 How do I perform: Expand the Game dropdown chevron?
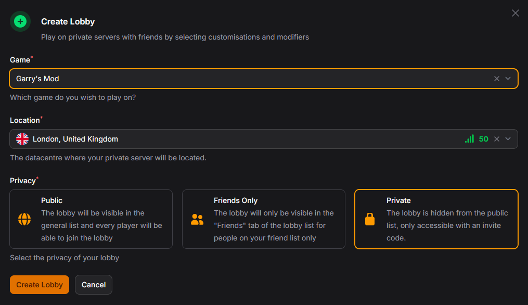pyautogui.click(x=508, y=79)
